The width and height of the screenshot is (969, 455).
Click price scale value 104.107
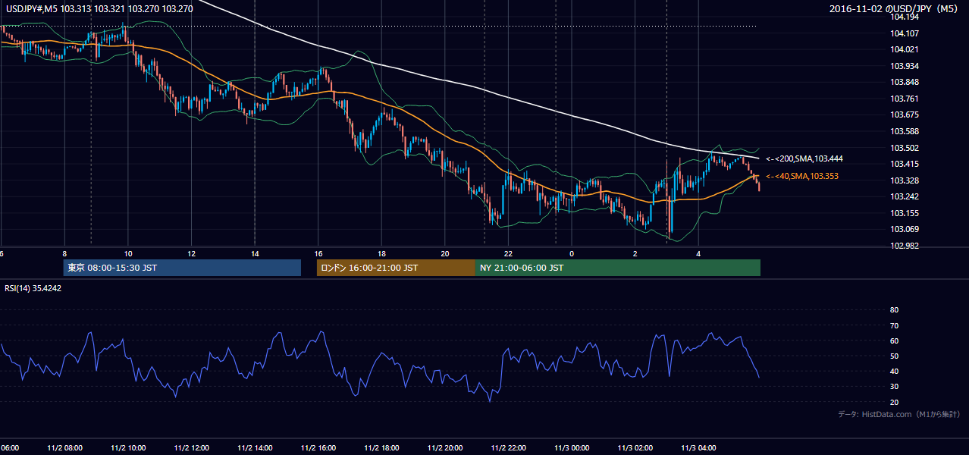(905, 33)
